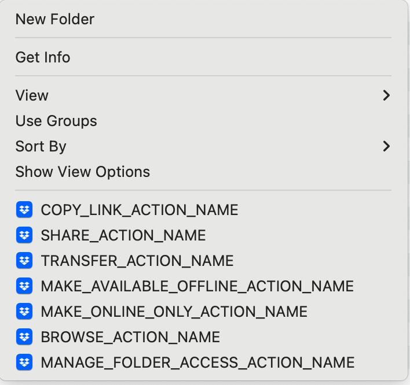Image resolution: width=410 pixels, height=385 pixels.
Task: Click the Dropbox icon beside SHARE_ACTION_NAME
Action: pos(24,235)
